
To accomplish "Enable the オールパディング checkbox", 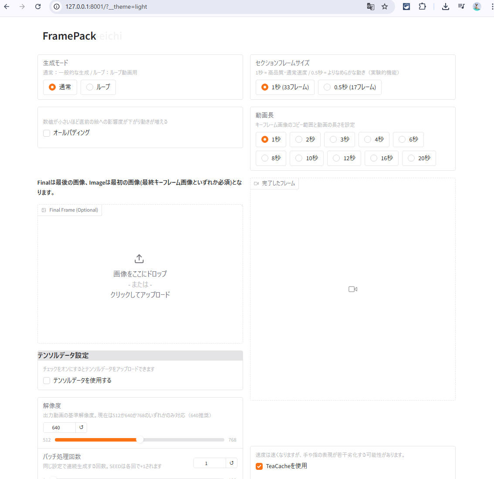I will [47, 133].
